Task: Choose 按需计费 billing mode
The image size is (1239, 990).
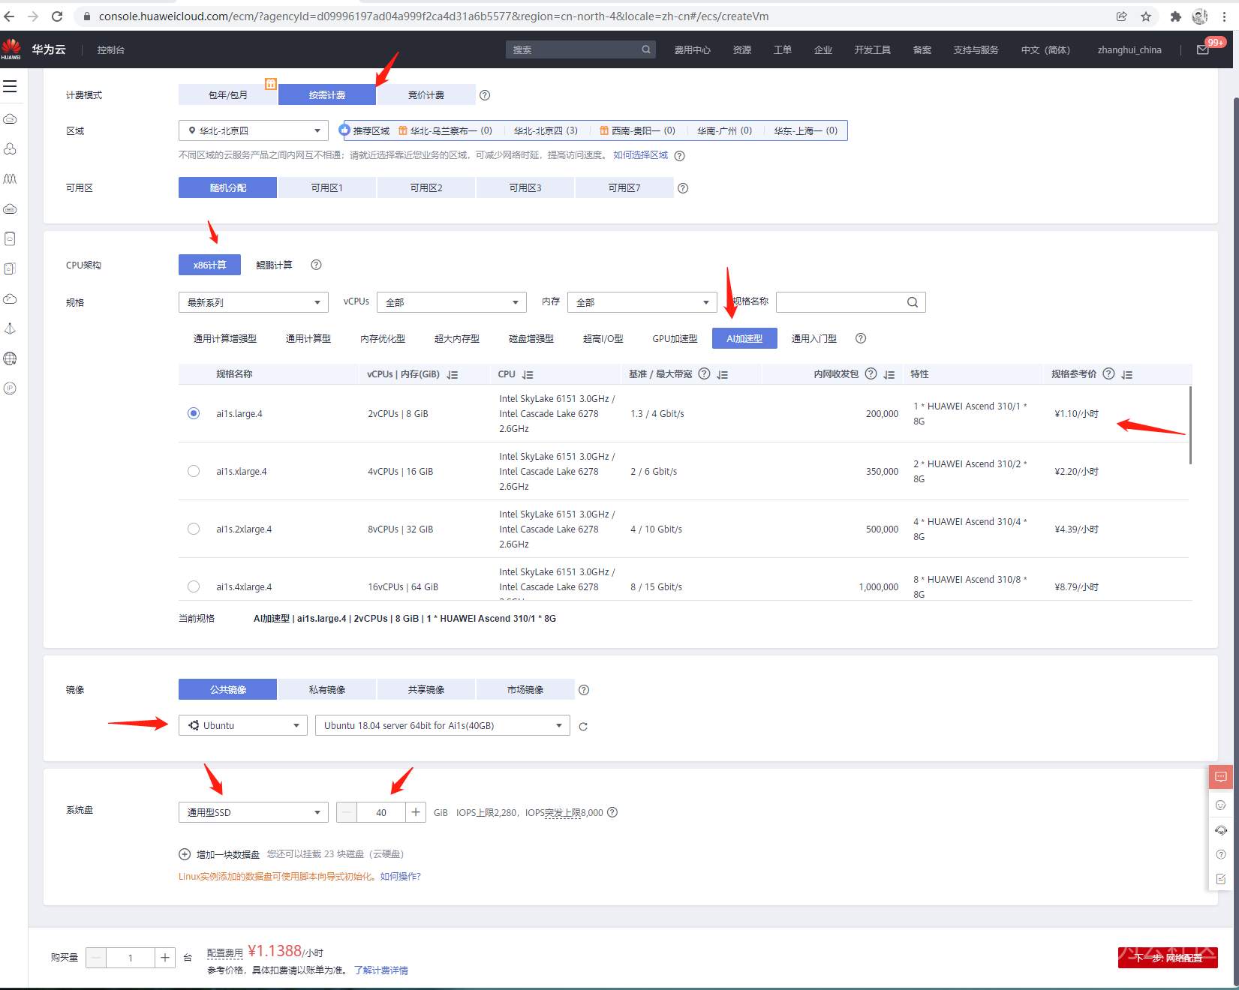Action: [327, 94]
